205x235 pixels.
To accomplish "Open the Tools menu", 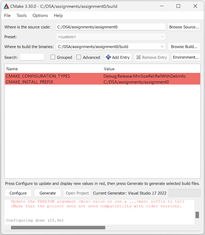I will [22, 15].
